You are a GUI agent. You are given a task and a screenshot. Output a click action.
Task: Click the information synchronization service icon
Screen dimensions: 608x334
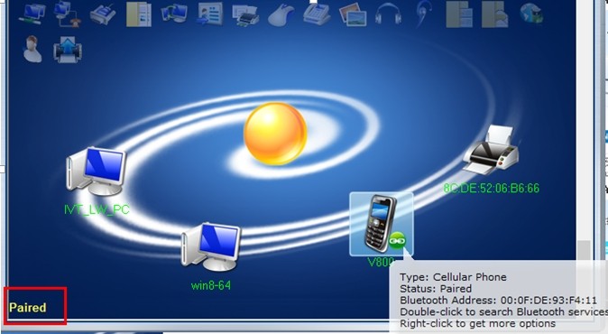tap(174, 13)
